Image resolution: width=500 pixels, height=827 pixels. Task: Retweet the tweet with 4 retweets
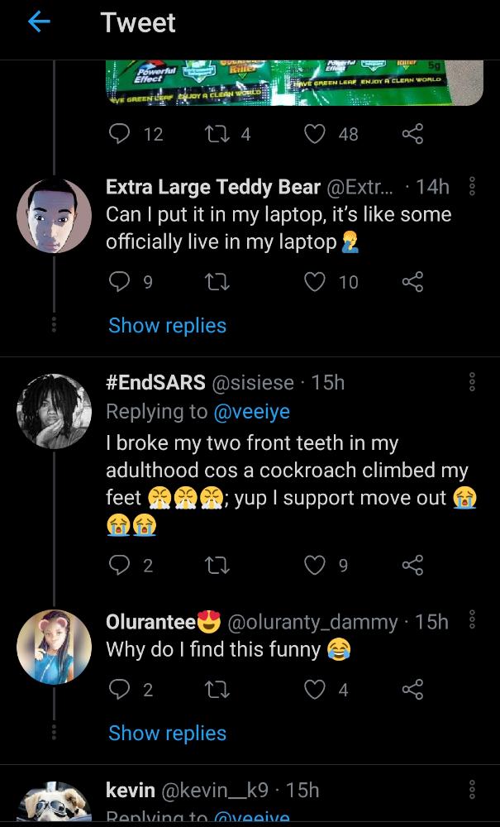[x=217, y=134]
